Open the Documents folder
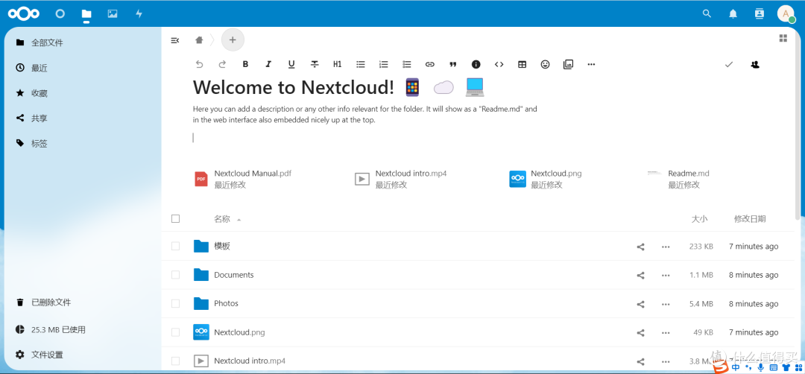Image resolution: width=805 pixels, height=374 pixels. (233, 275)
